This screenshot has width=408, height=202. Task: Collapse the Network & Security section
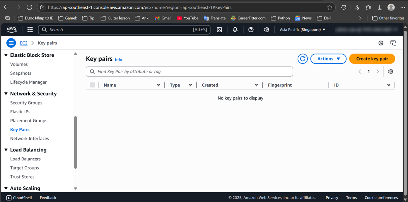coord(6,94)
